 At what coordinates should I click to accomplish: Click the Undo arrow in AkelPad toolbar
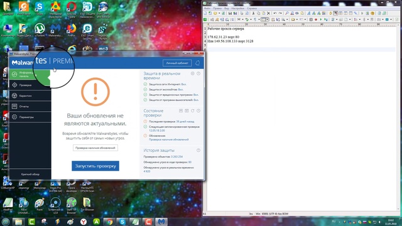(275, 13)
